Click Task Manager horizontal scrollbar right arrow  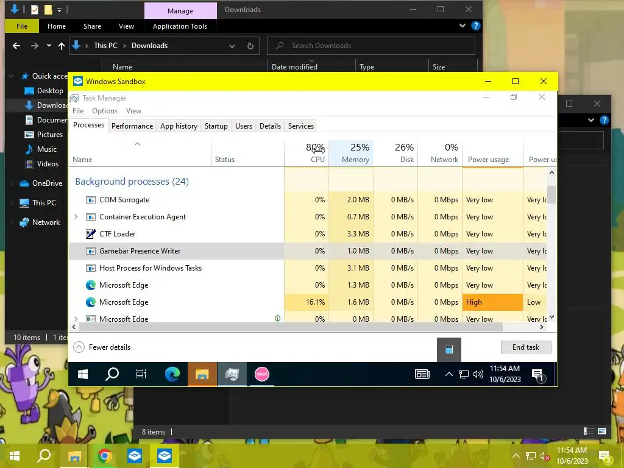(x=542, y=327)
